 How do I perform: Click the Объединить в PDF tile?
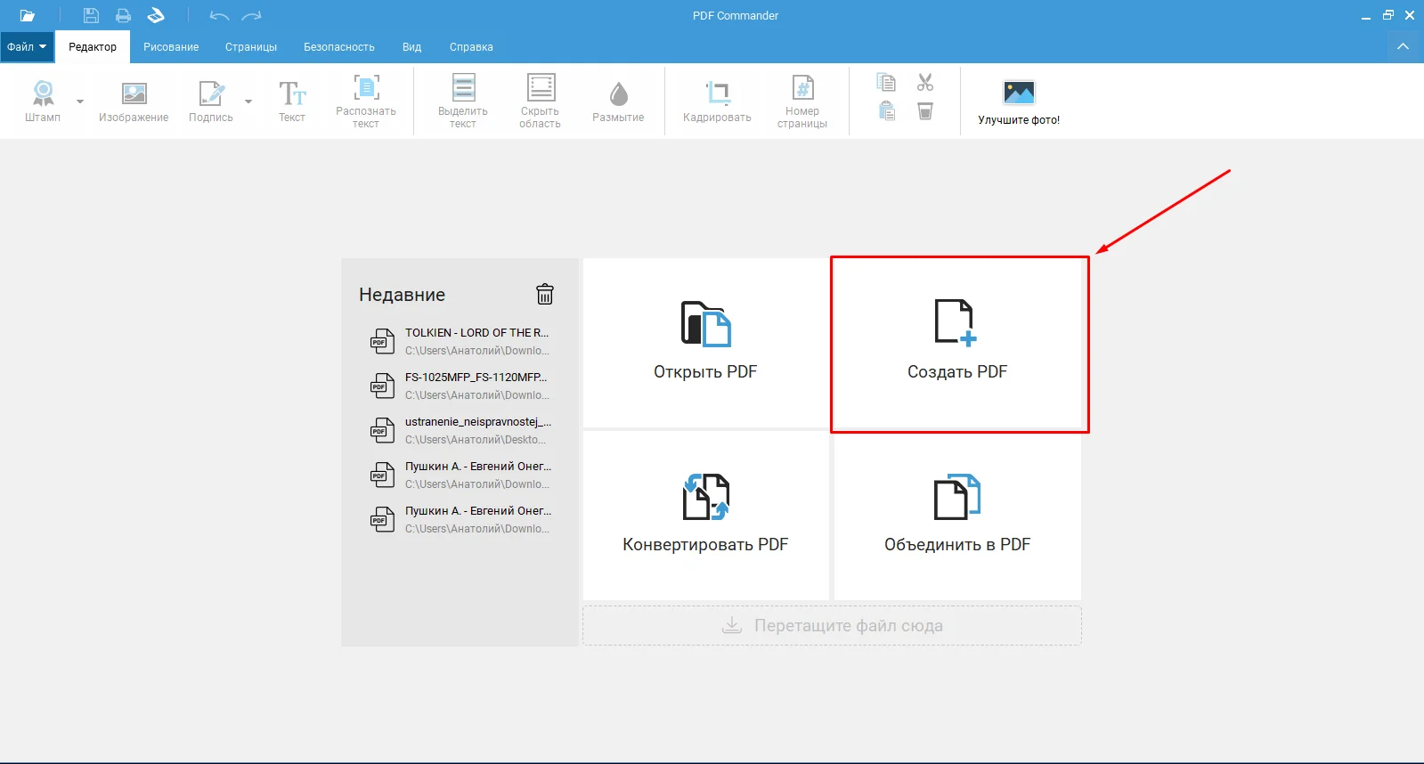[957, 516]
